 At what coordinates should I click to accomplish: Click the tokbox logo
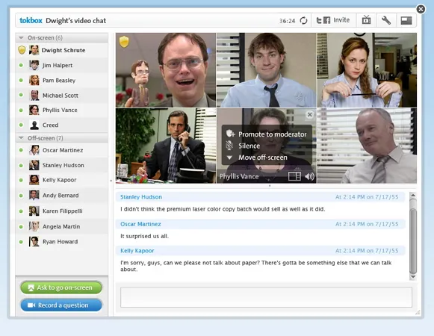click(x=31, y=20)
